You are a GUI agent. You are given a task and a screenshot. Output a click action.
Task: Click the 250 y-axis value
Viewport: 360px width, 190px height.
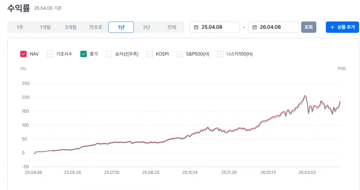(x=26, y=83)
